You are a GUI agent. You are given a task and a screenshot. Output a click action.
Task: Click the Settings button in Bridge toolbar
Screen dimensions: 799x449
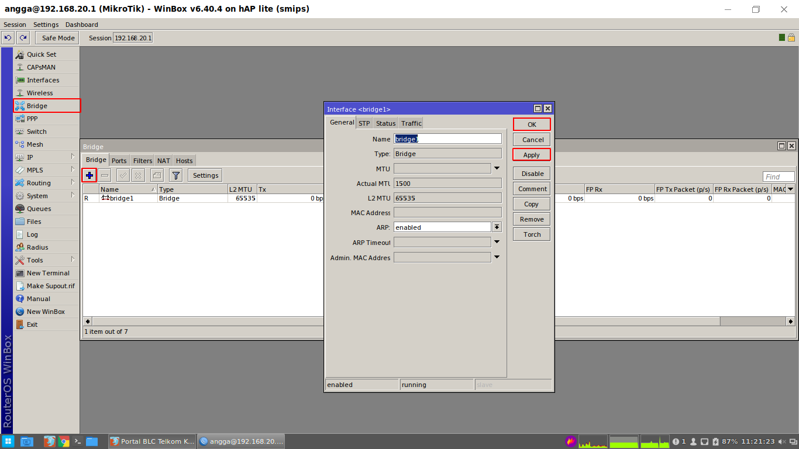coord(205,175)
